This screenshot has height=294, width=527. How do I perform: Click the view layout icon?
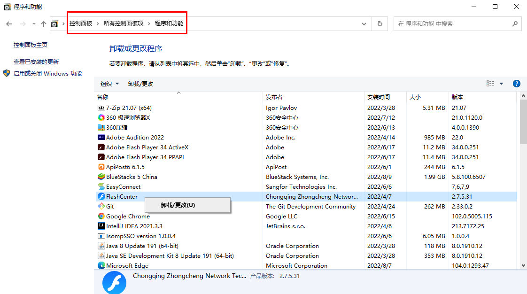(490, 84)
